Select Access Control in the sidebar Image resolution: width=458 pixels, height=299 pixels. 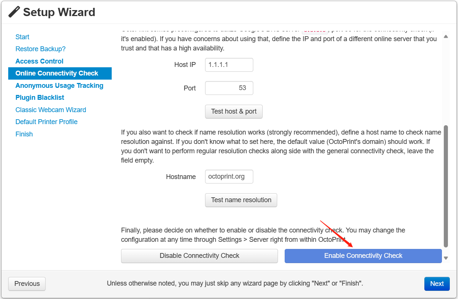(x=39, y=61)
